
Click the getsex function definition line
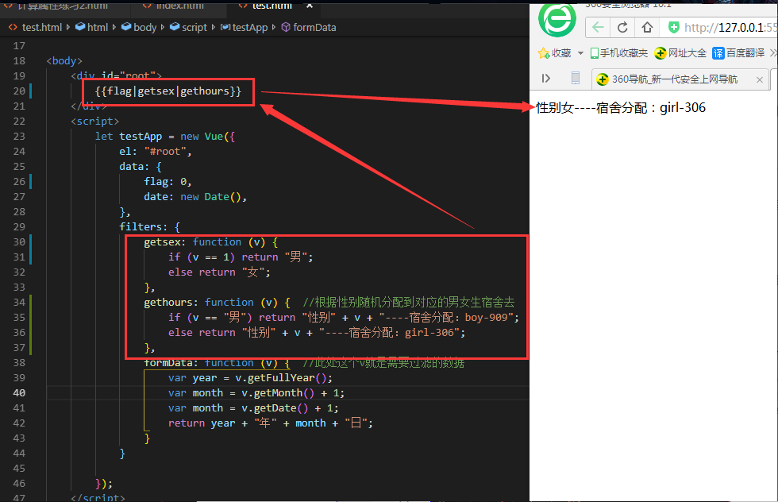pos(211,241)
